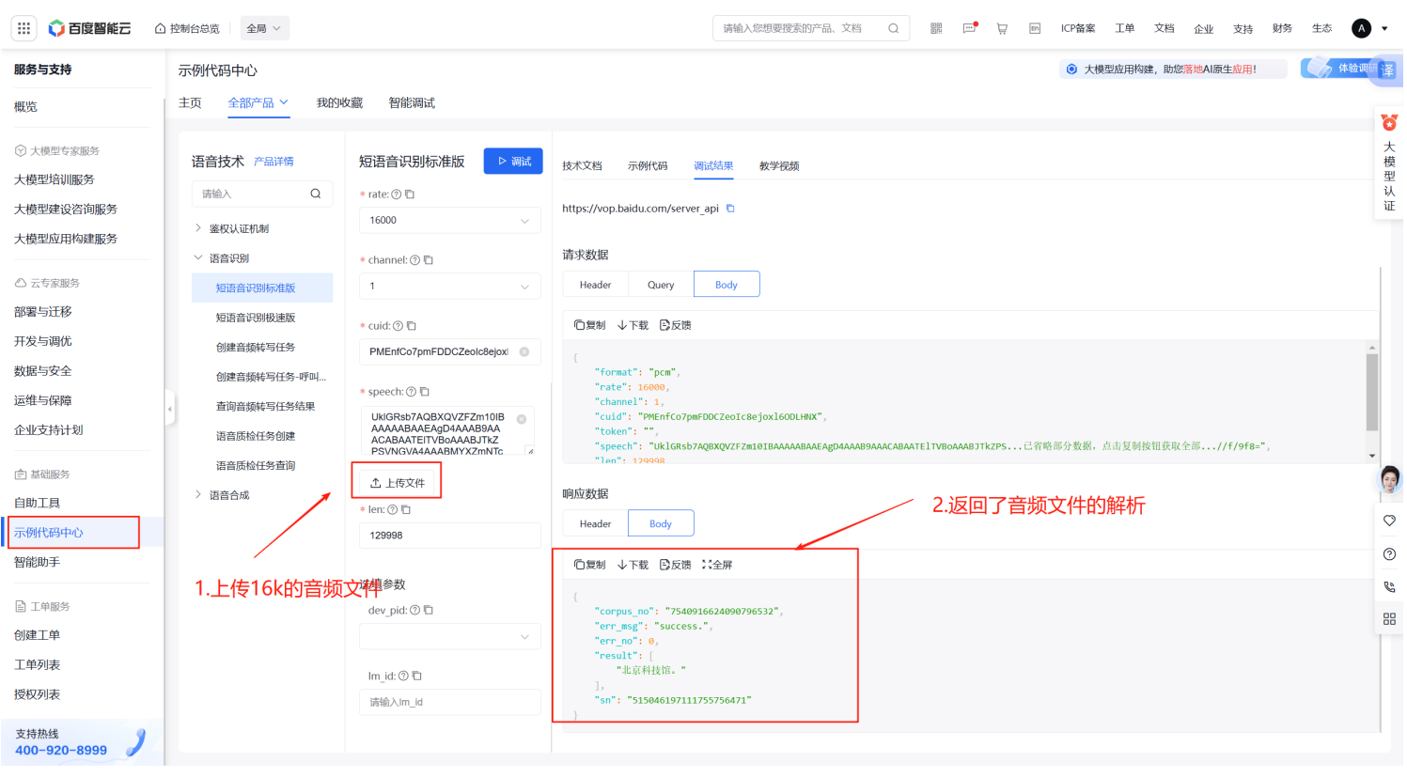Open the 我的收藏 tab
The height and width of the screenshot is (778, 1407).
point(339,103)
